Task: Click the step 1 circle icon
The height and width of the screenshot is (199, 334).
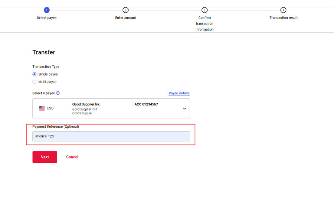Action: coord(46,10)
